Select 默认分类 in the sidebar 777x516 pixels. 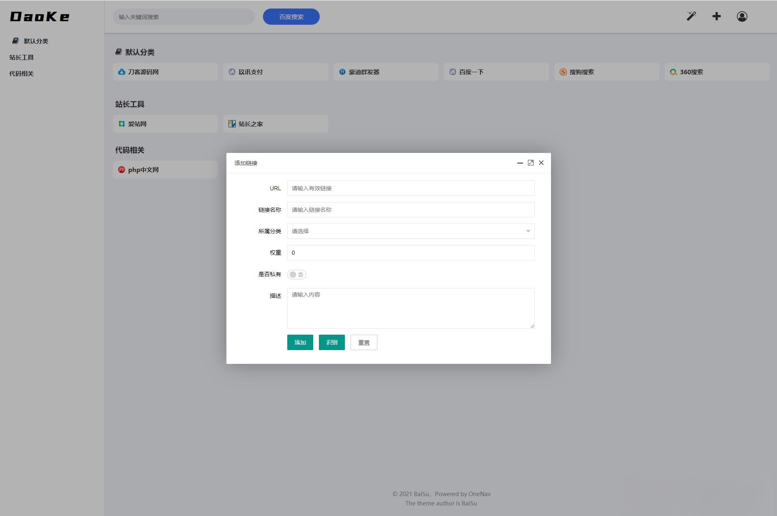tap(36, 41)
